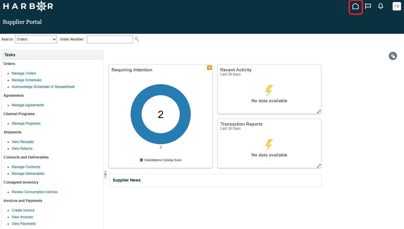The width and height of the screenshot is (404, 229).
Task: Open the round page actions icon
Action: (x=393, y=56)
